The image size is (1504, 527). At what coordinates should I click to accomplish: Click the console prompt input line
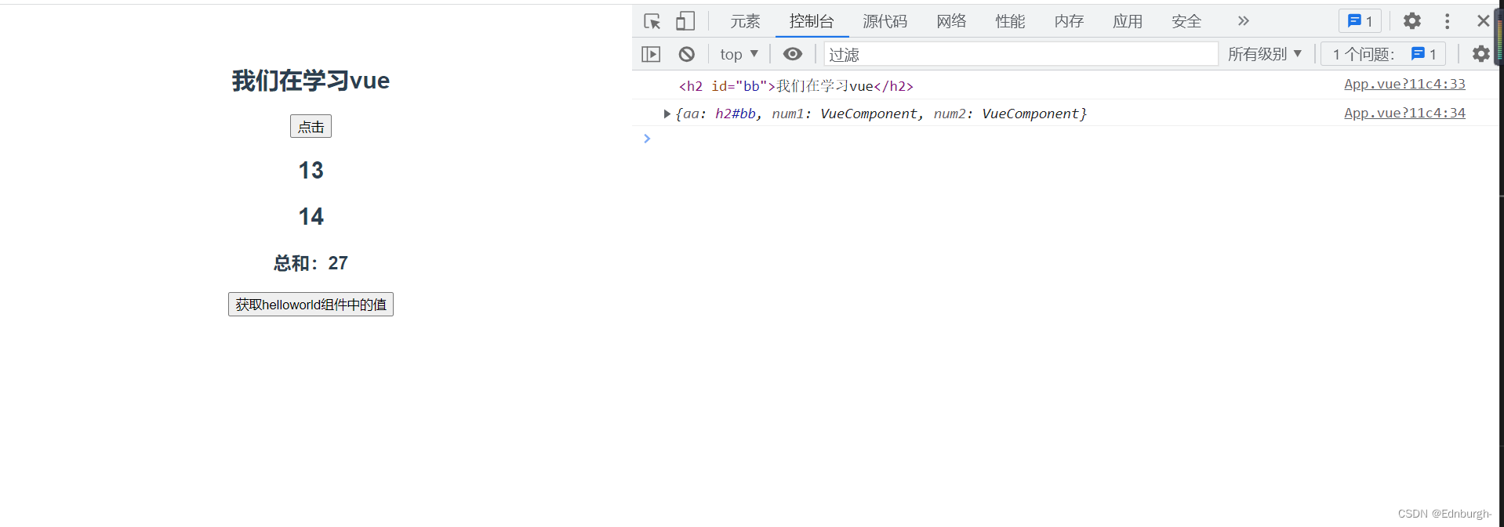coord(1066,139)
